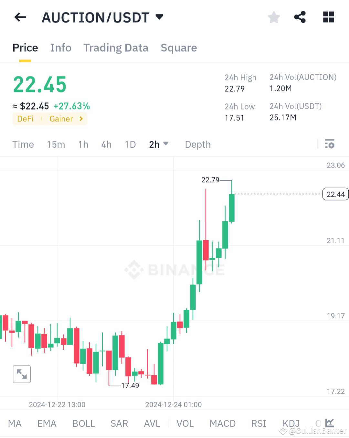This screenshot has height=438, width=349.
Task: Open chart settings icon beside Depth
Action: (330, 144)
